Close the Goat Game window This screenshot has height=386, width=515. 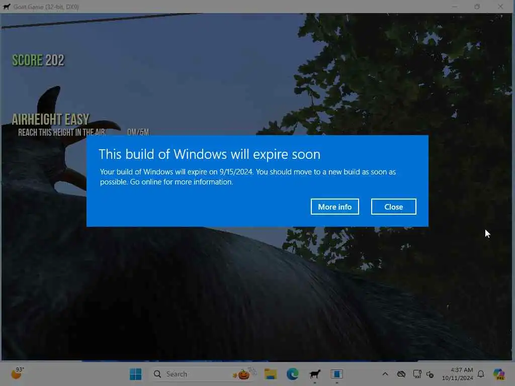pos(500,7)
